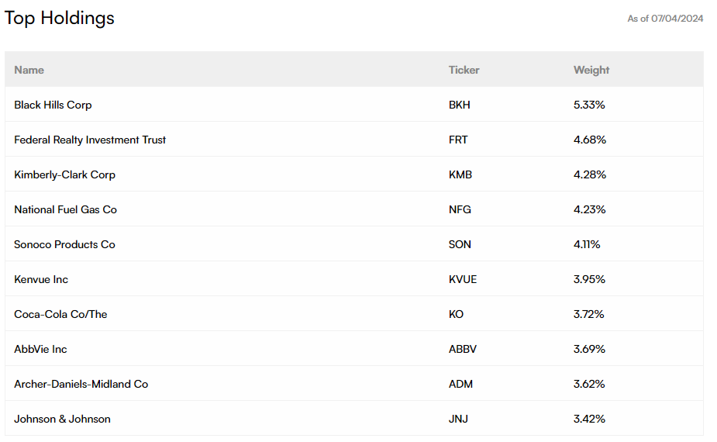Select Kimberly-Clark Corp name cell
The width and height of the screenshot is (717, 442).
click(x=65, y=174)
